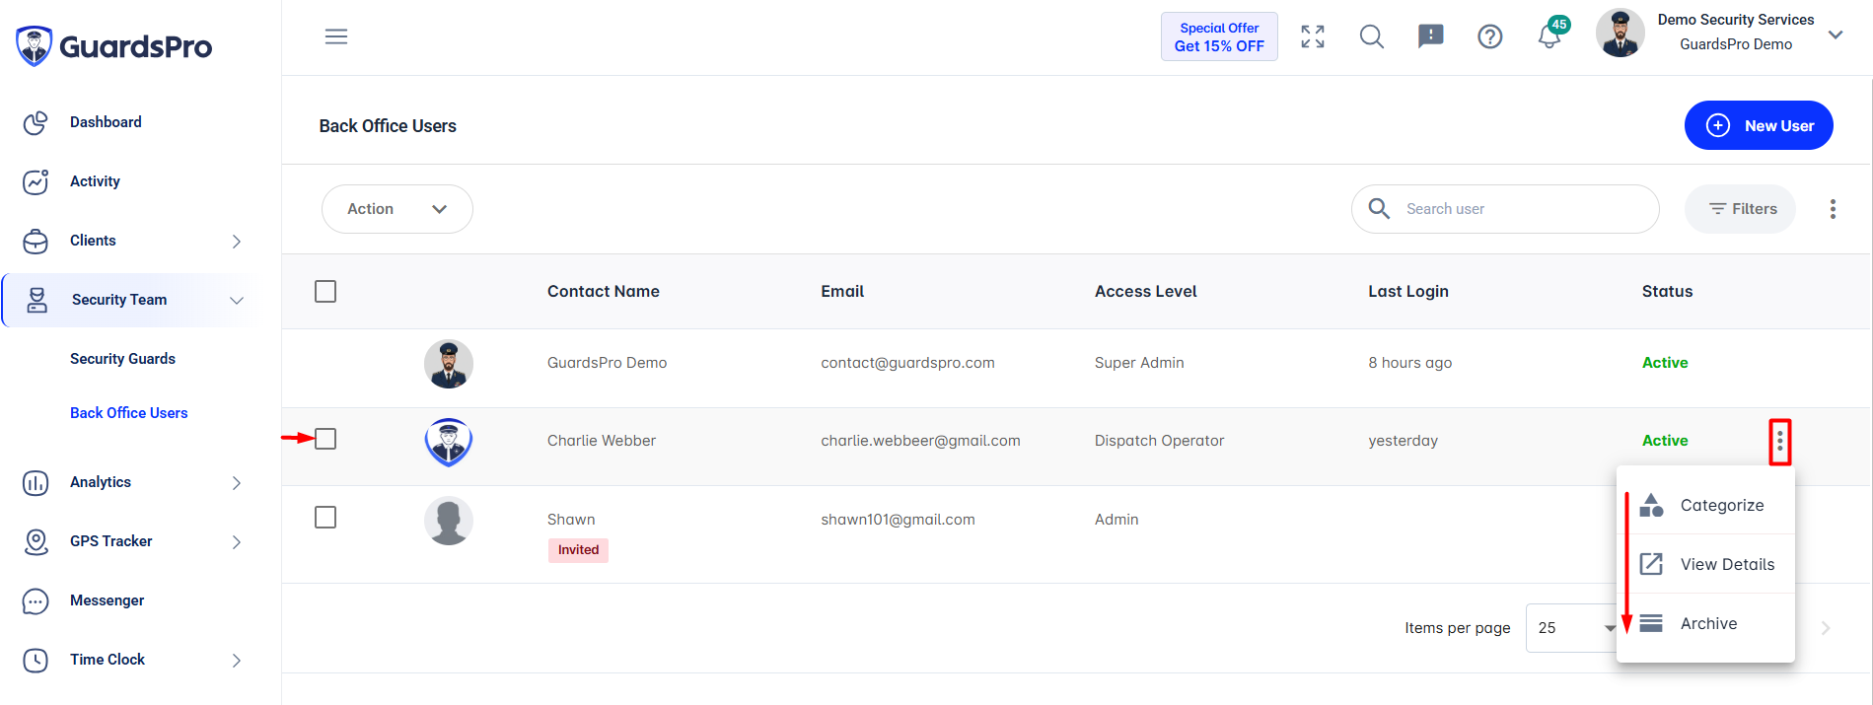Sort by Contact Name column header

(x=604, y=292)
